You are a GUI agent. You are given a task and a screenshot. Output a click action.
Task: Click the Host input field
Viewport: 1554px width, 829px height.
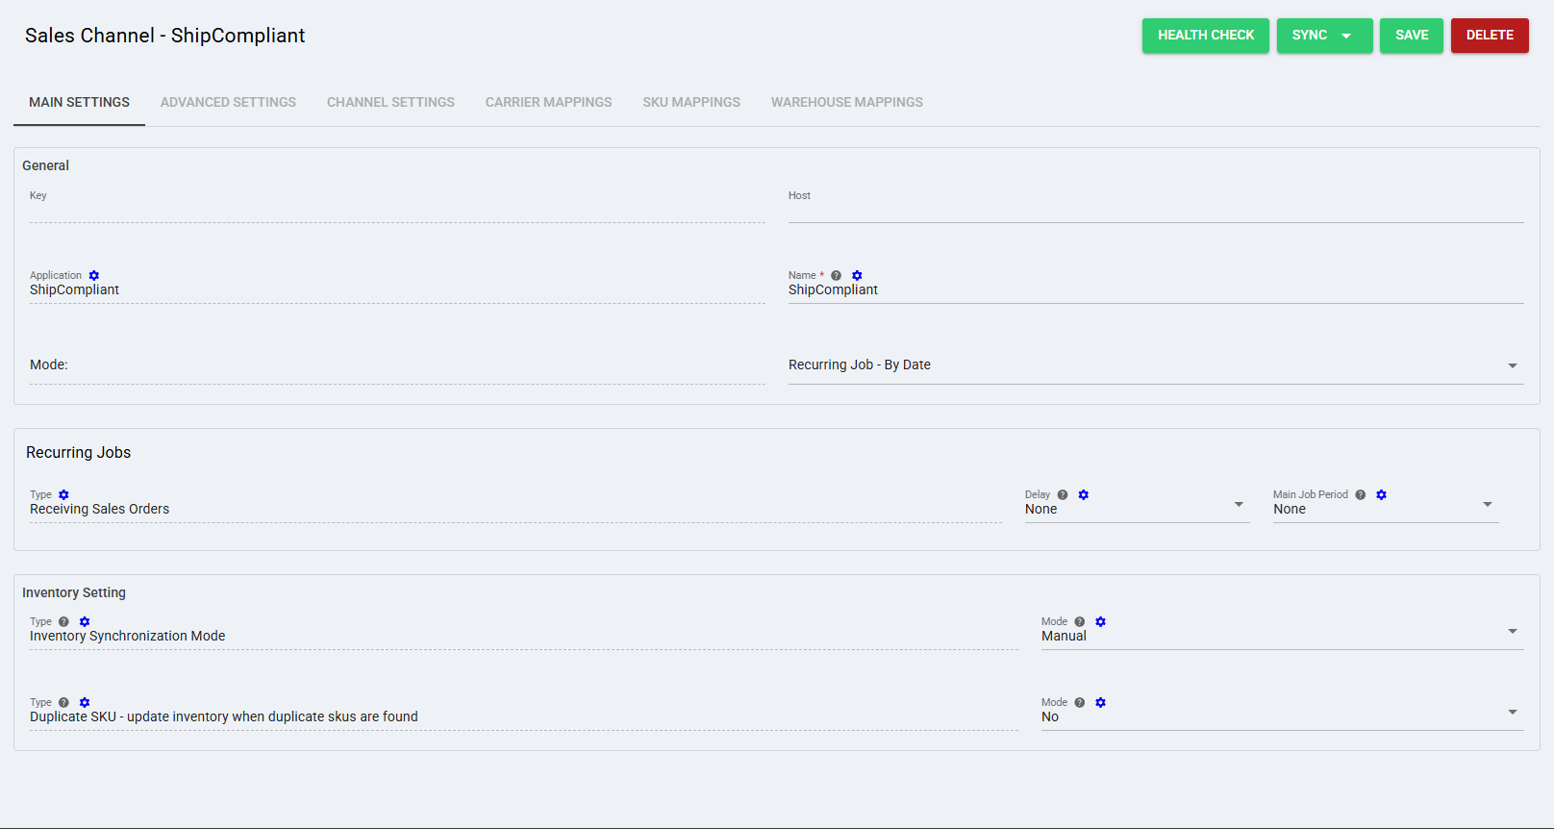(x=1156, y=210)
